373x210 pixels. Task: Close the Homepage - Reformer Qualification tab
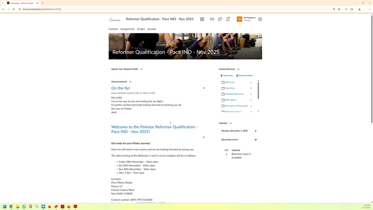[x=37, y=3]
